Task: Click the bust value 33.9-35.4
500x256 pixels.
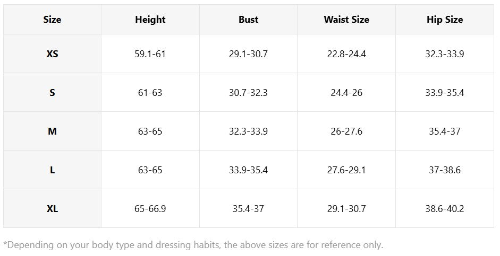Action: pos(248,170)
